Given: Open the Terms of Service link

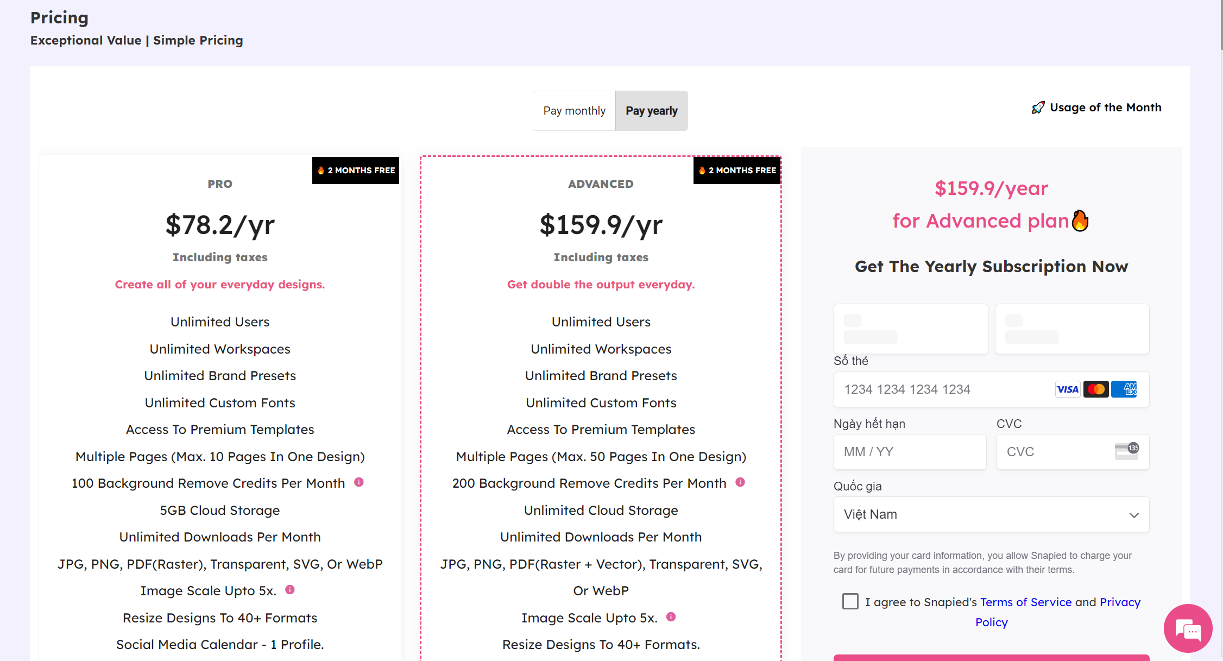Looking at the screenshot, I should point(1026,602).
